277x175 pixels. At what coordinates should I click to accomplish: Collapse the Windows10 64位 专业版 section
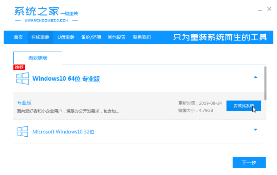(x=255, y=77)
